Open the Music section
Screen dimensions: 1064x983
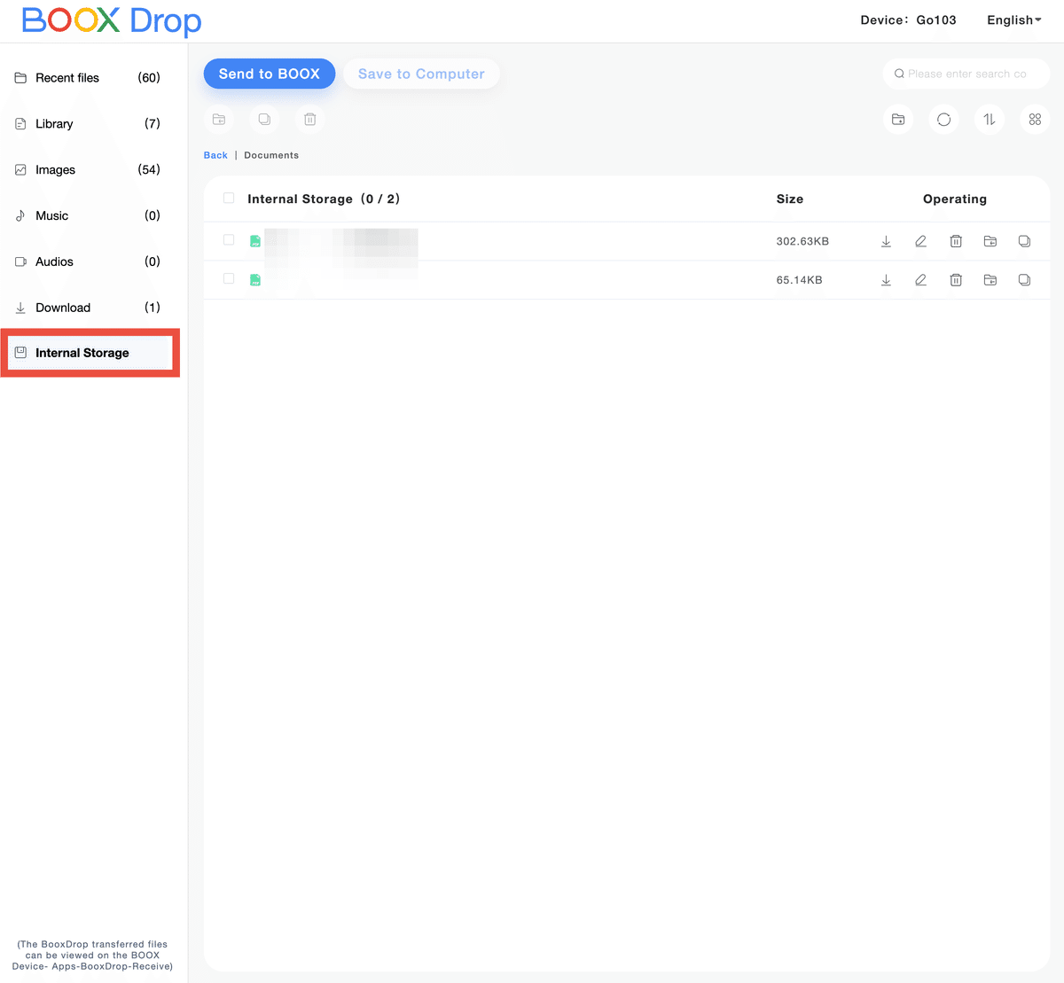tap(87, 216)
